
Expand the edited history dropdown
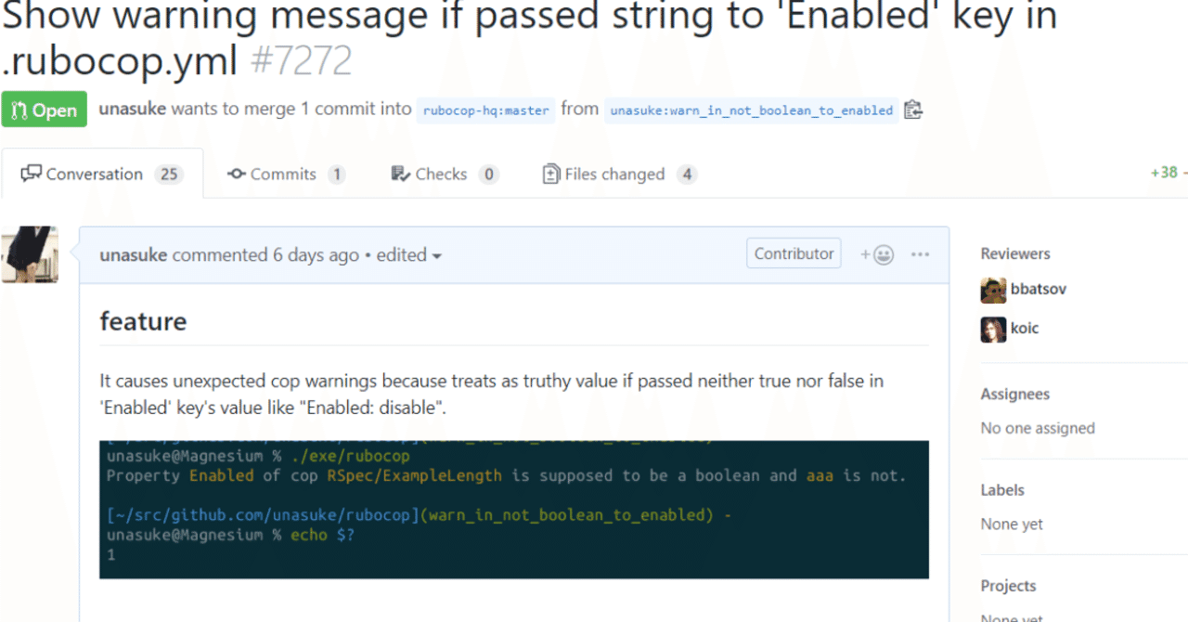point(409,255)
